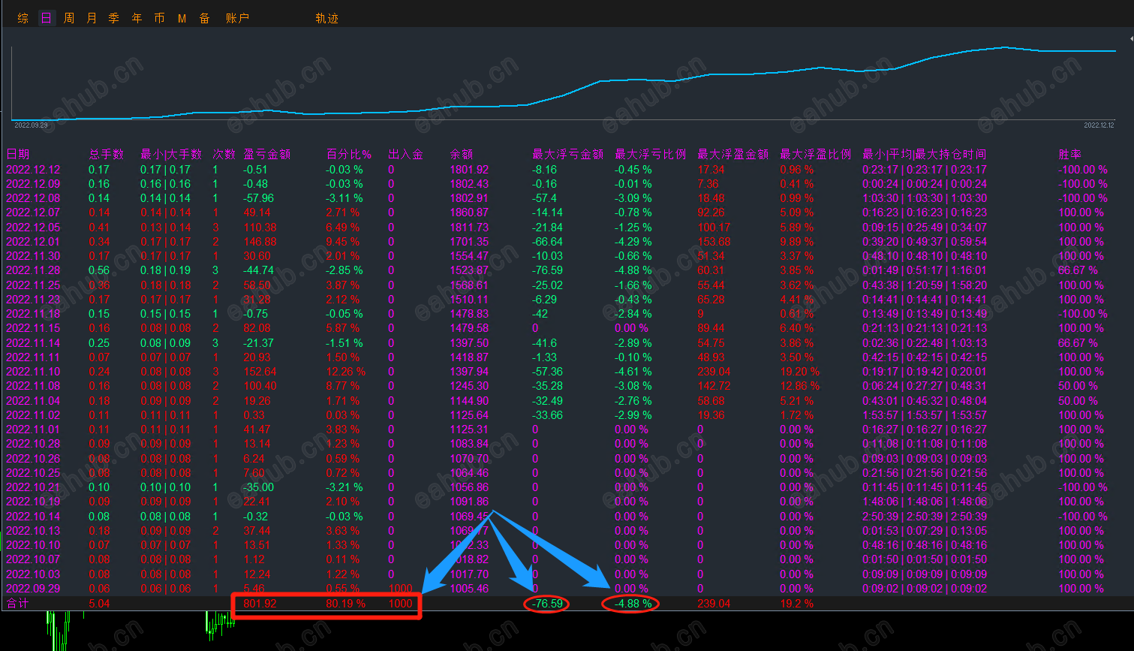Click balance value 1860.87

coord(469,212)
